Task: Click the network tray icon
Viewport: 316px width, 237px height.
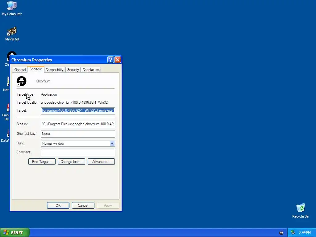Action: (293, 232)
